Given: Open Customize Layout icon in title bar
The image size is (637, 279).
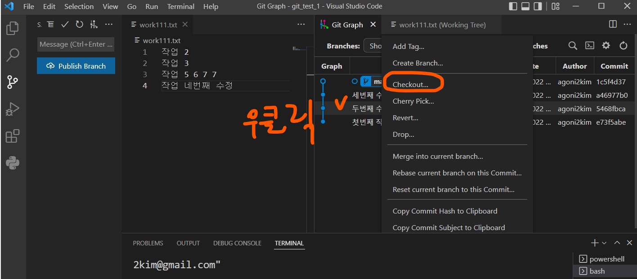Looking at the screenshot, I should pyautogui.click(x=556, y=6).
